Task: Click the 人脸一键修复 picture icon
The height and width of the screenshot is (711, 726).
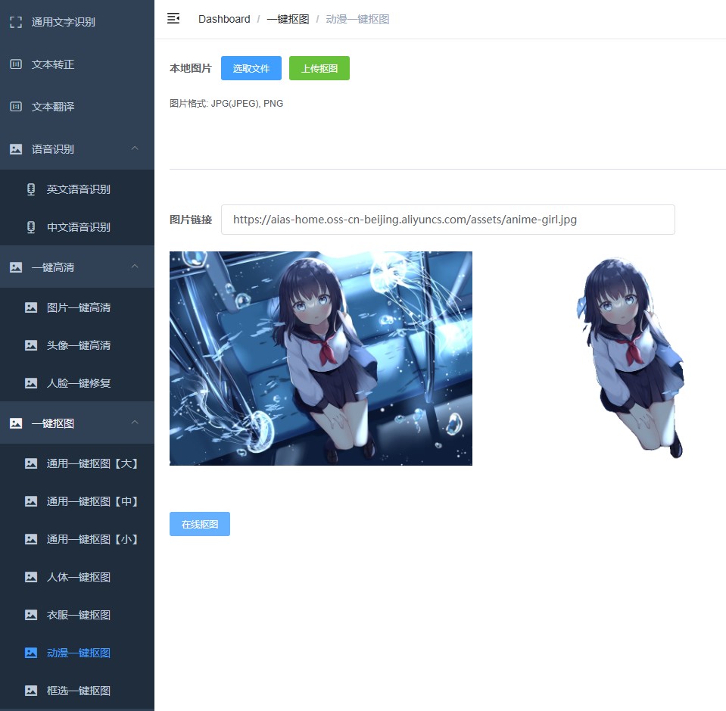Action: pyautogui.click(x=31, y=383)
